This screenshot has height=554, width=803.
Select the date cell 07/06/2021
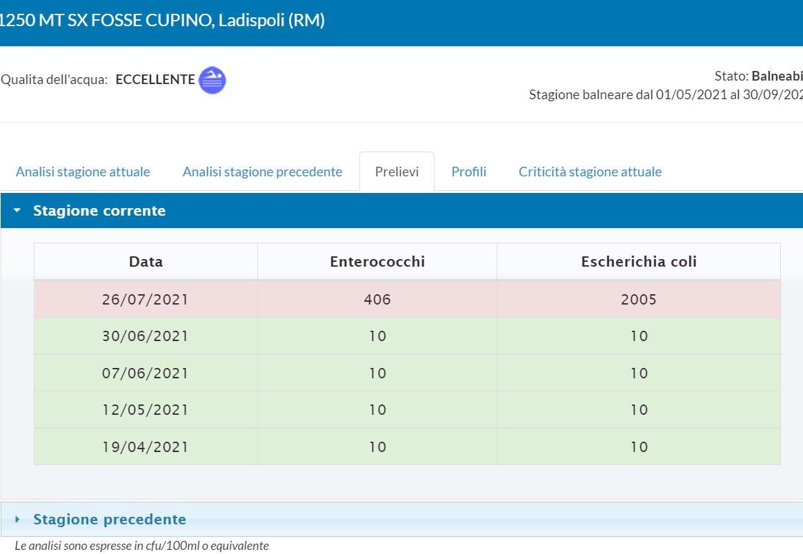pos(146,373)
